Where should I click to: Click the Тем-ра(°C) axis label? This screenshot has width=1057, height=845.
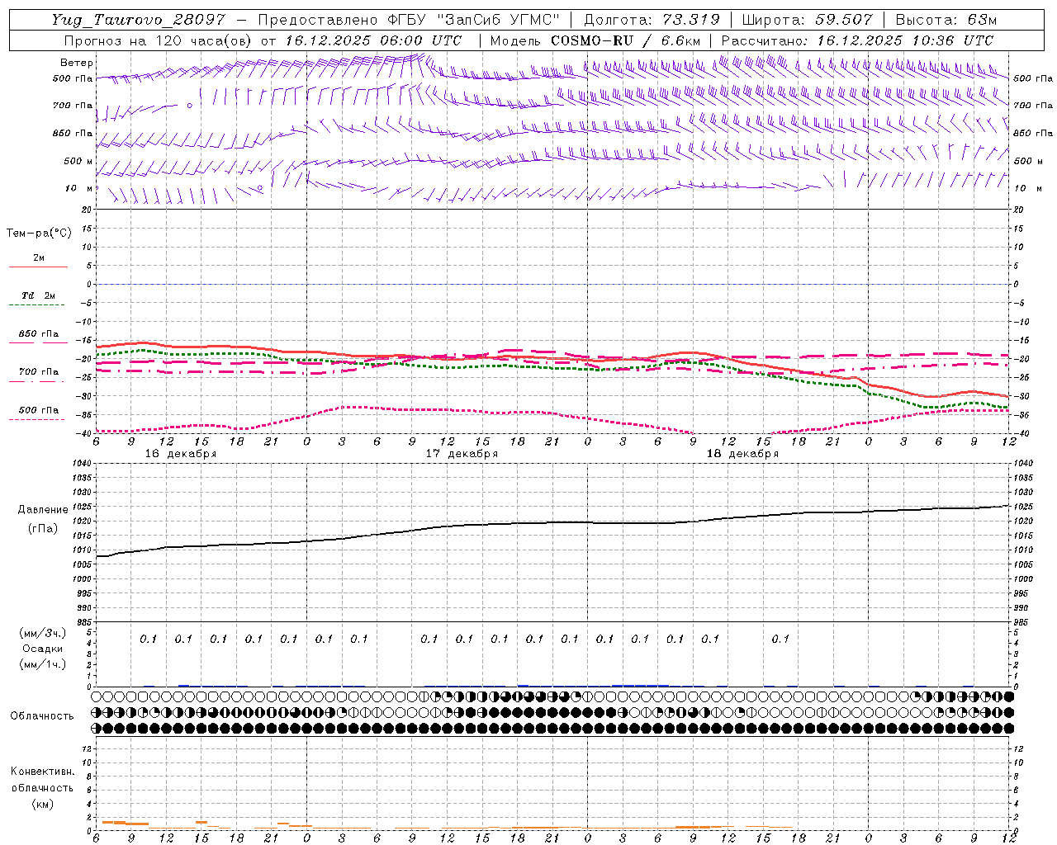39,234
